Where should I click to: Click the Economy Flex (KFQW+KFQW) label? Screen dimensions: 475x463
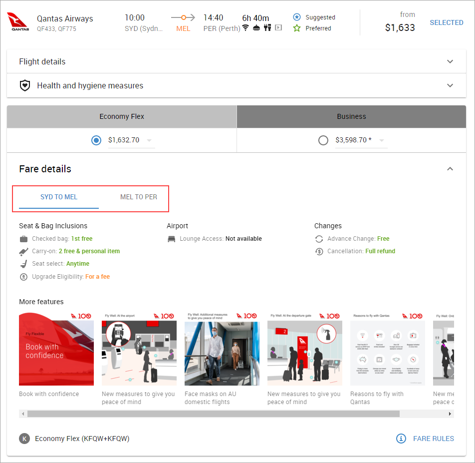pos(82,439)
